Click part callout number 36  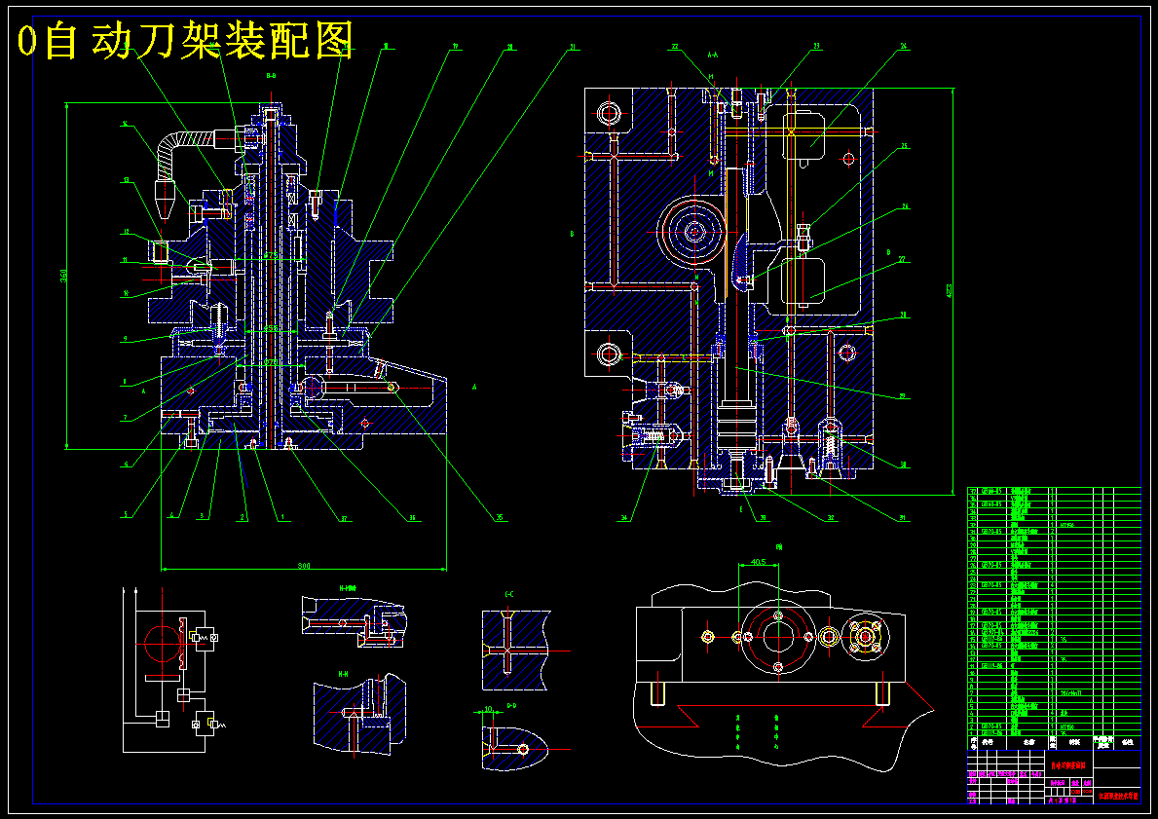[412, 518]
